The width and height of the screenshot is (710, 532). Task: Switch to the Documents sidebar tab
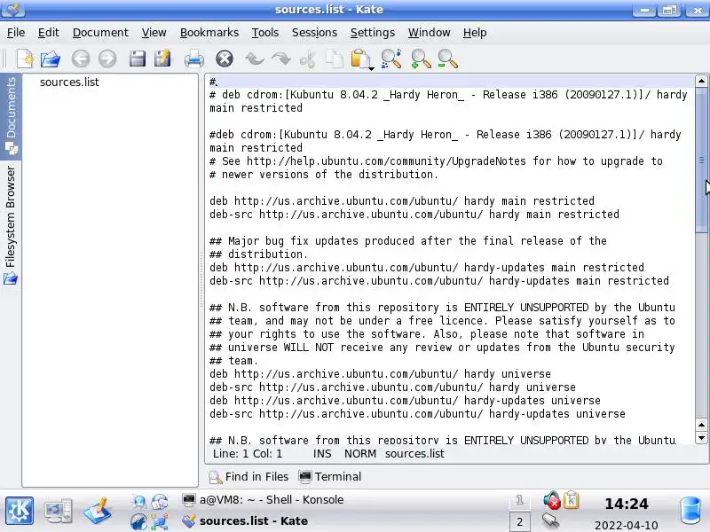[11, 116]
